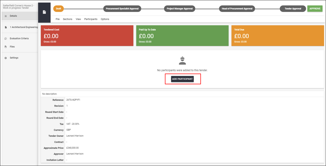The width and height of the screenshot is (326, 166).
Task: Open the Options menu
Action: (105, 19)
